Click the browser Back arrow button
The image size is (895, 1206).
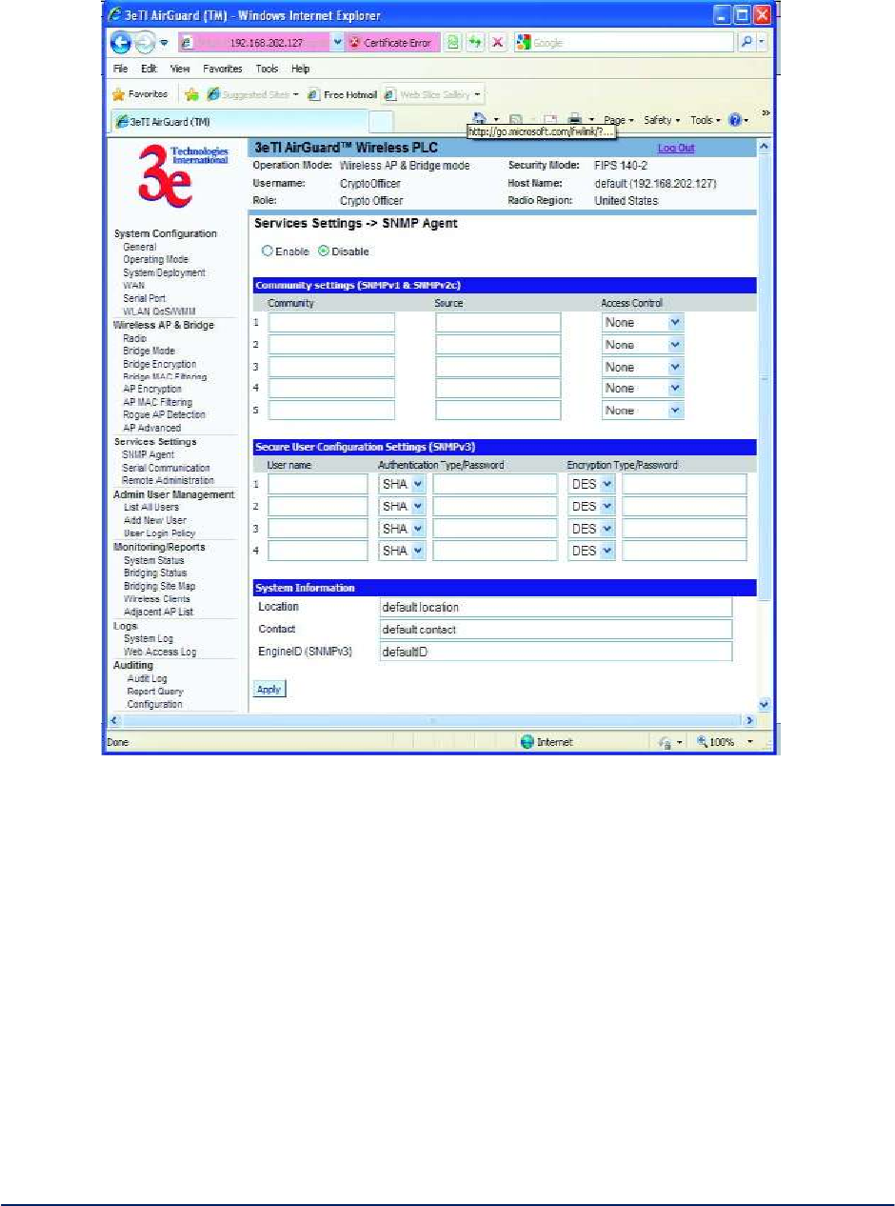[x=121, y=43]
